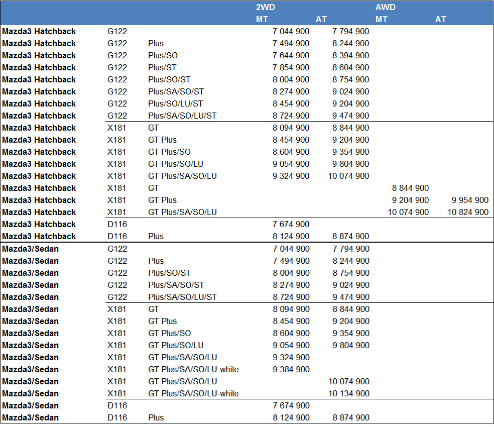This screenshot has width=494, height=427.
Task: Select Sedan G122 Plus AT price 8 244 900
Action: (x=351, y=261)
